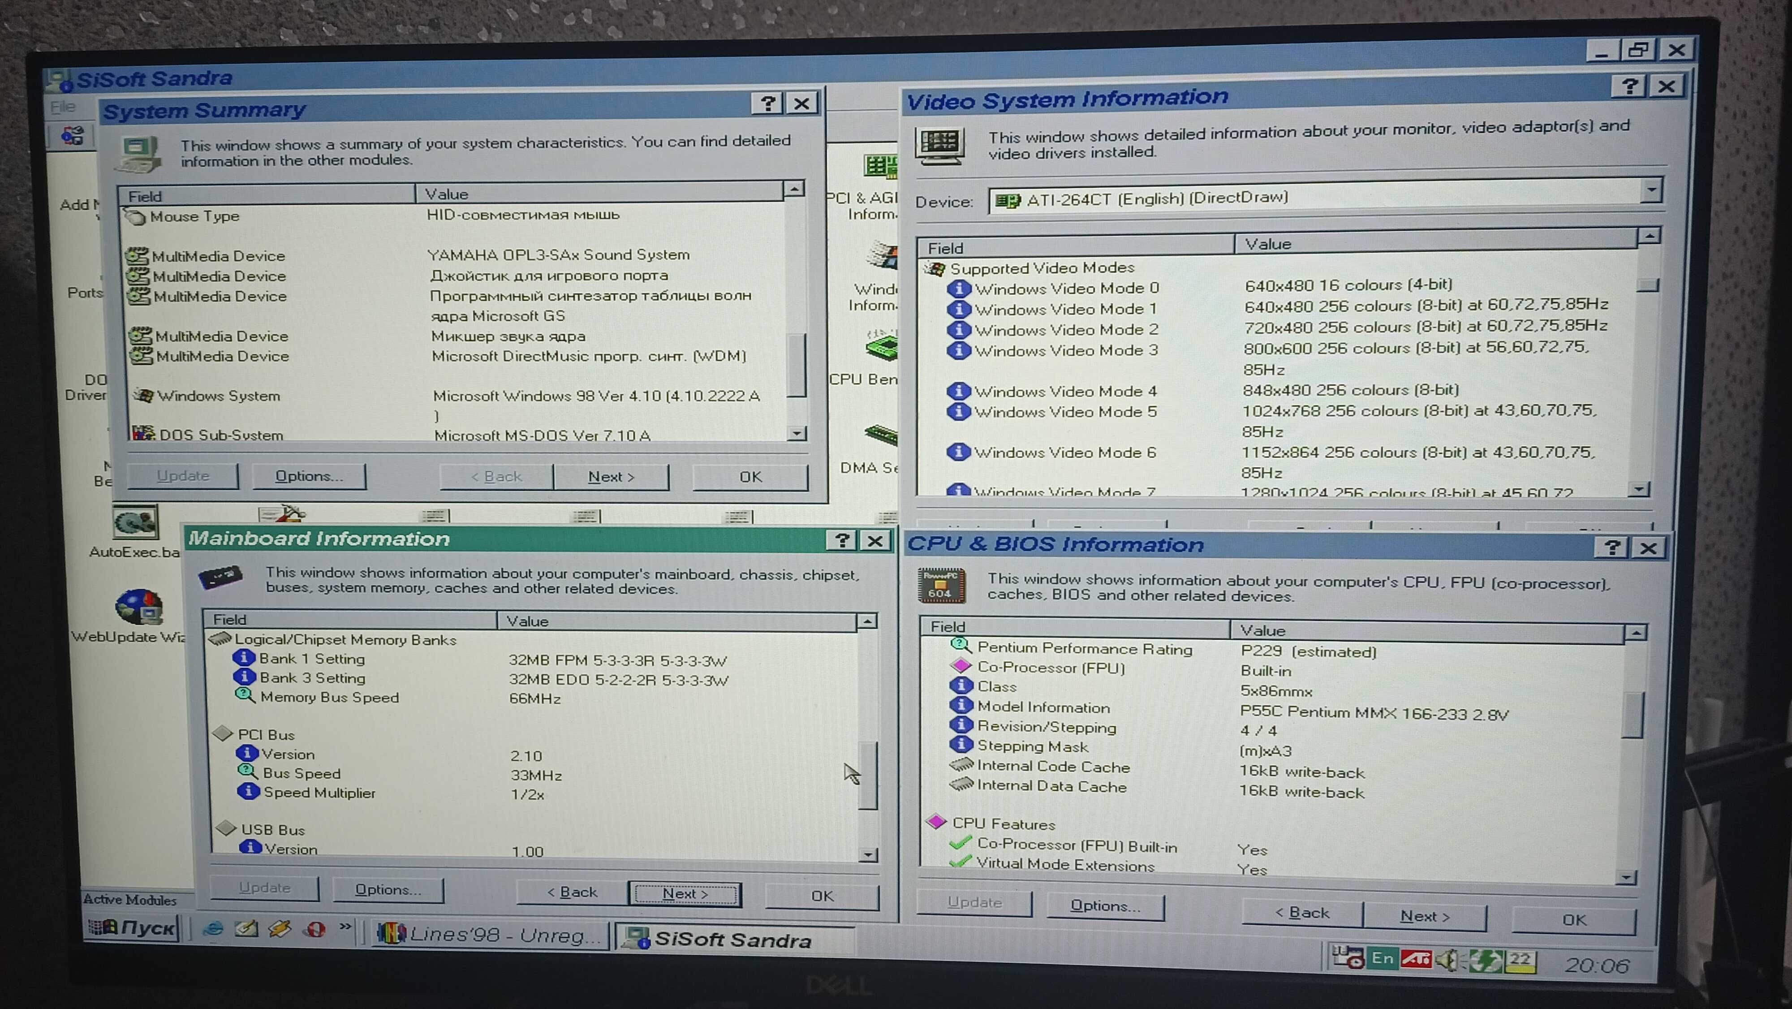The image size is (1792, 1009).
Task: Open the File menu in SiSoft Sandra
Action: click(63, 107)
